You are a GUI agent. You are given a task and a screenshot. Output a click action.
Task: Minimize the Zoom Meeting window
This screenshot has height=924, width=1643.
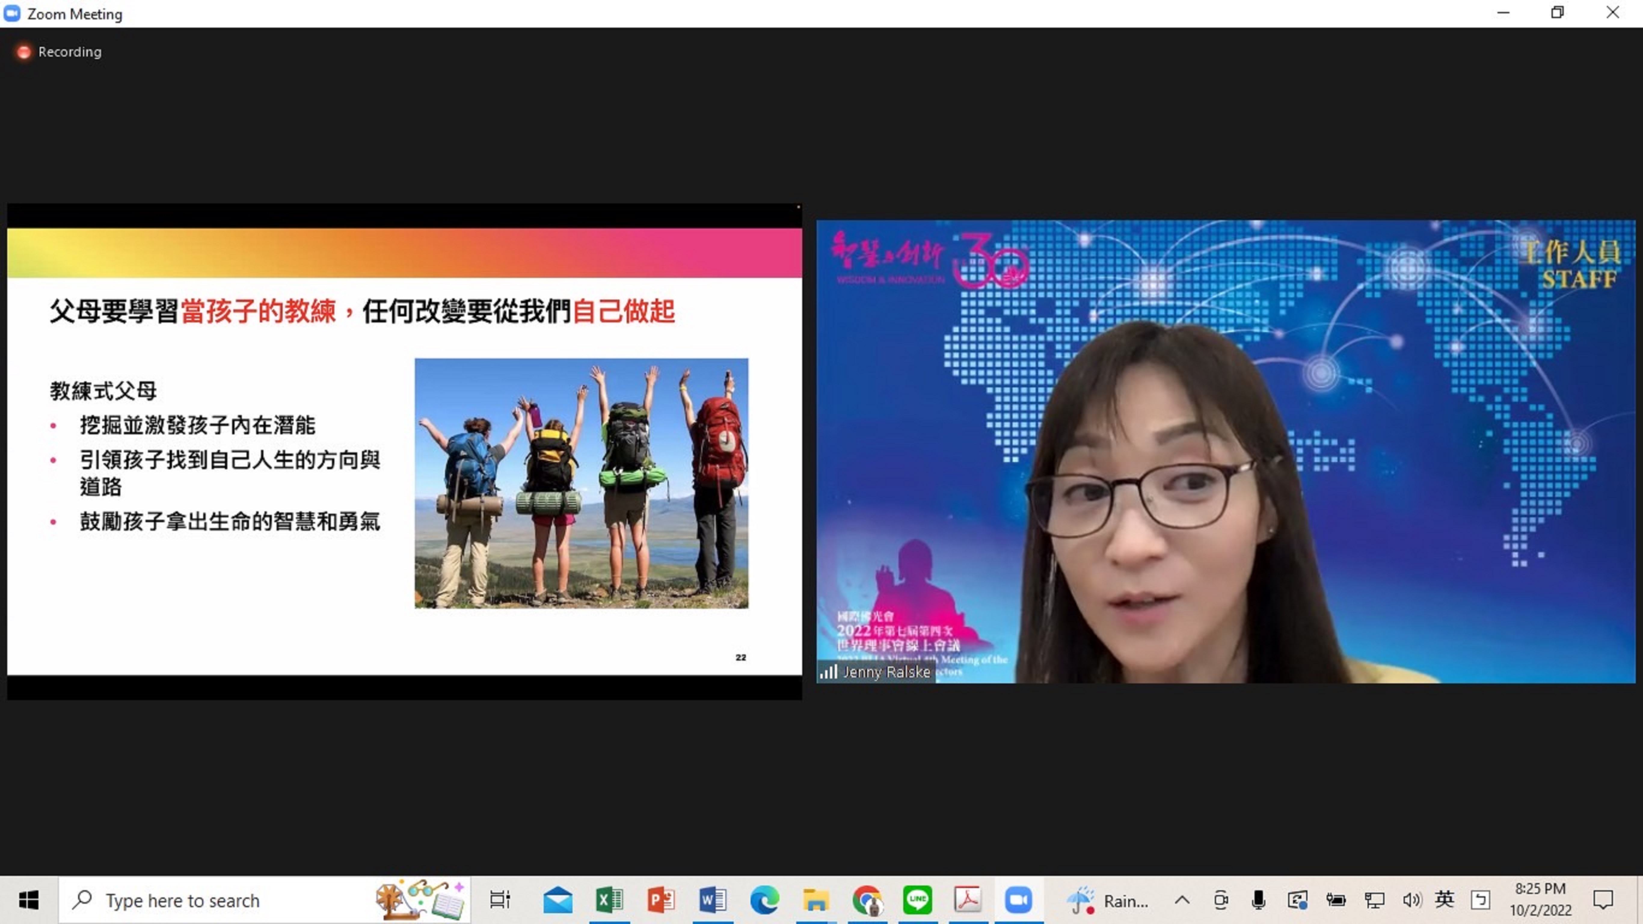point(1503,13)
